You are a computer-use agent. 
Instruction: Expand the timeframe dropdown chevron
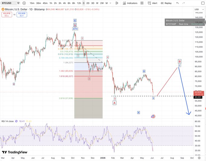(110, 3)
